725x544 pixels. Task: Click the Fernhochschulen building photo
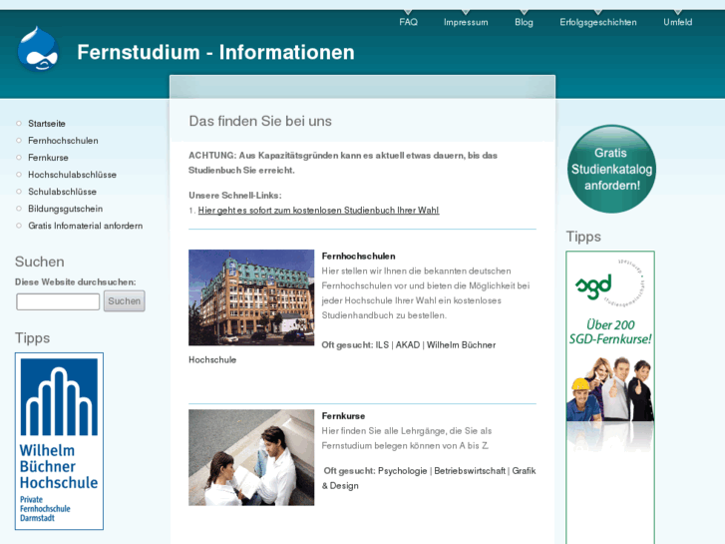[251, 297]
